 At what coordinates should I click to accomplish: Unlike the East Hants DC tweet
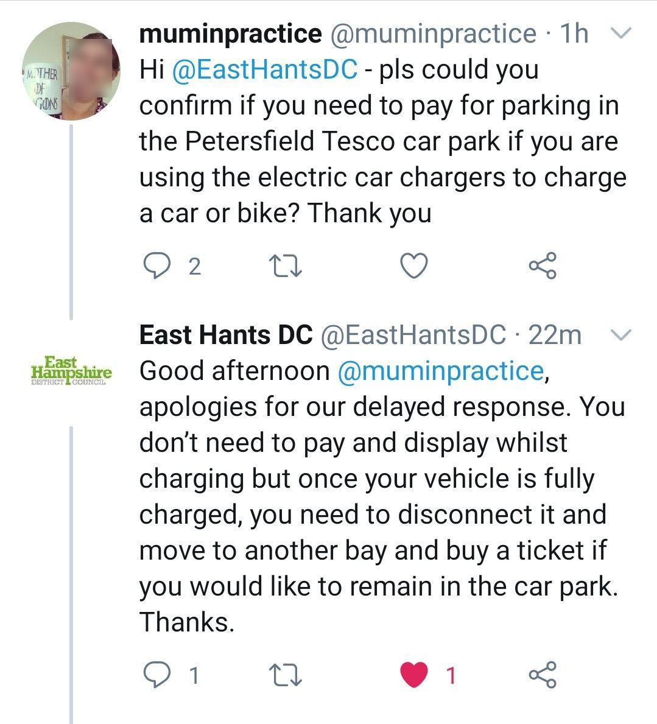coord(415,675)
